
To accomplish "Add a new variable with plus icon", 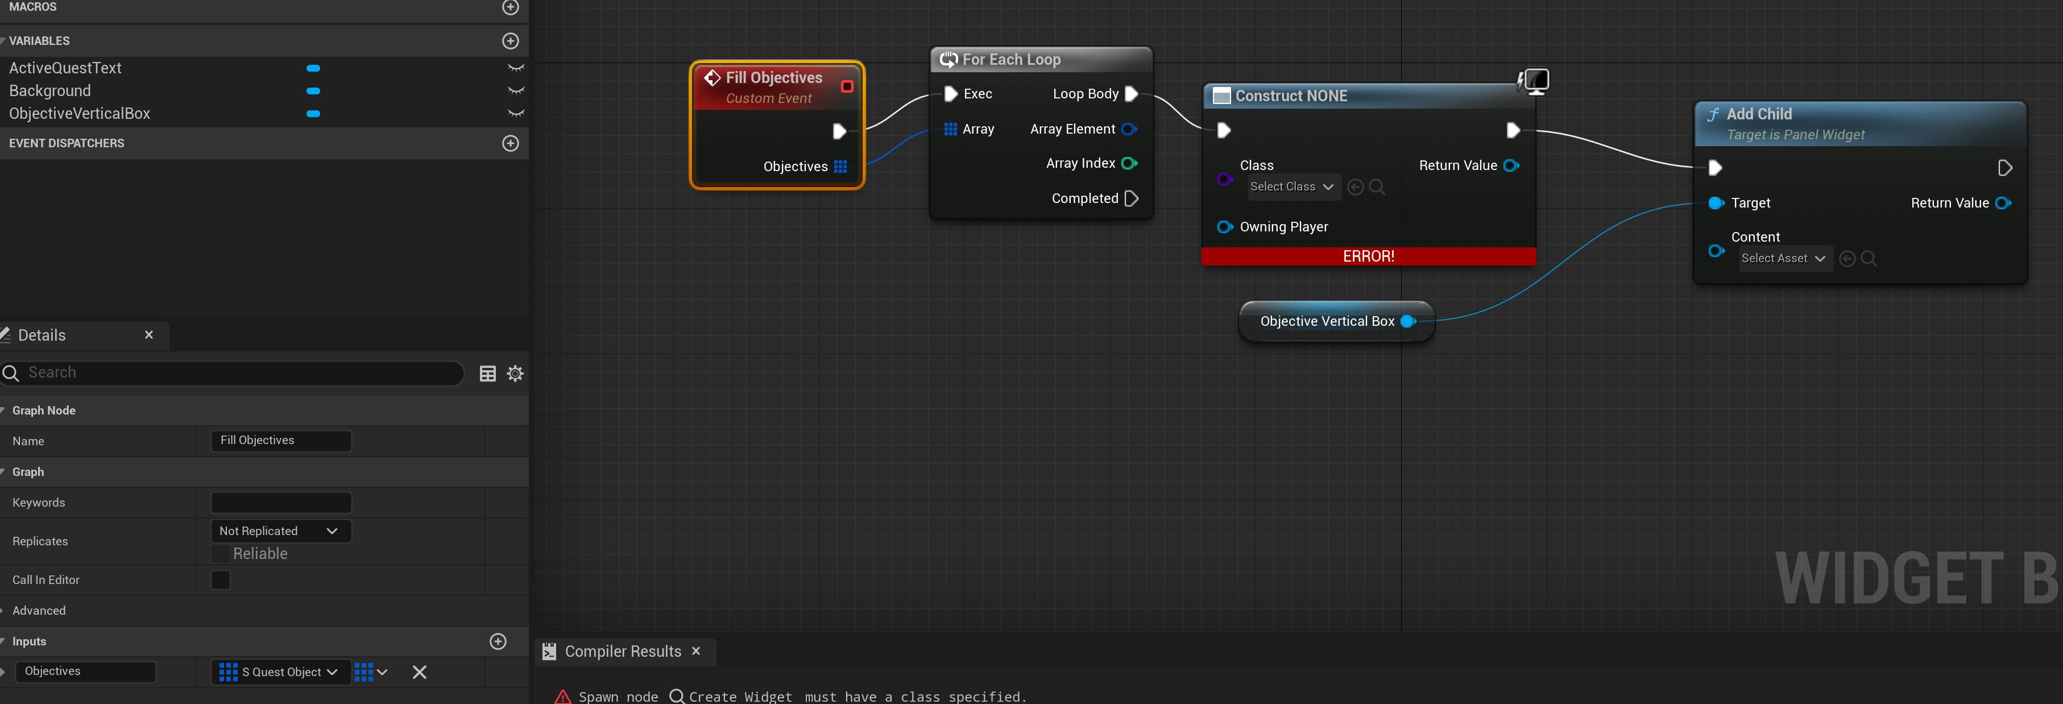I will coord(510,41).
